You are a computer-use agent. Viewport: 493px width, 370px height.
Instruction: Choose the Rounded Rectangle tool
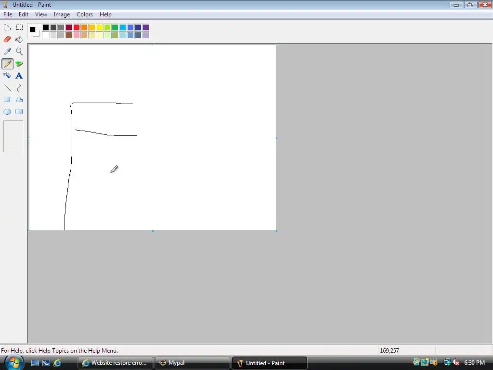(x=19, y=112)
